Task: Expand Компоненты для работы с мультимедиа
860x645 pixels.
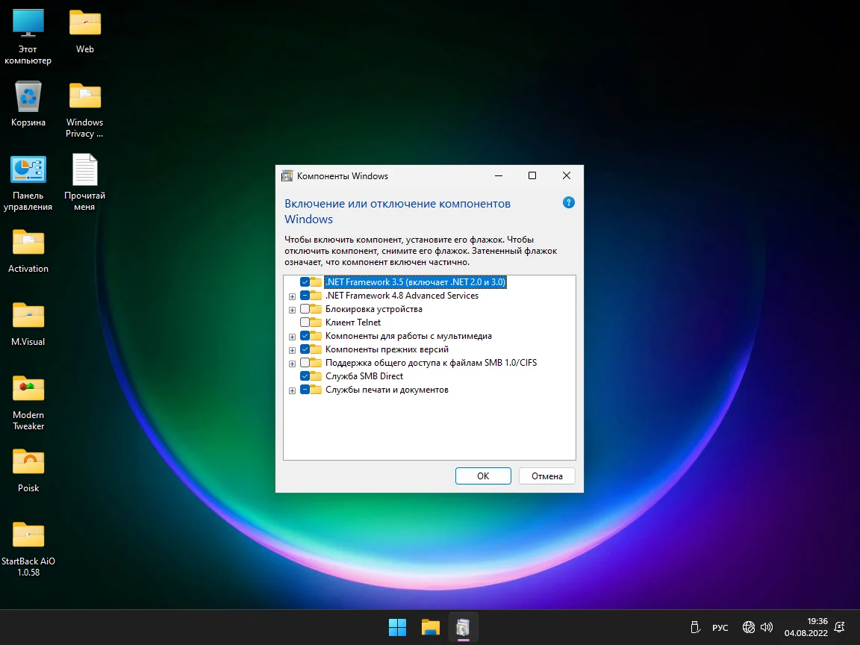Action: [293, 337]
